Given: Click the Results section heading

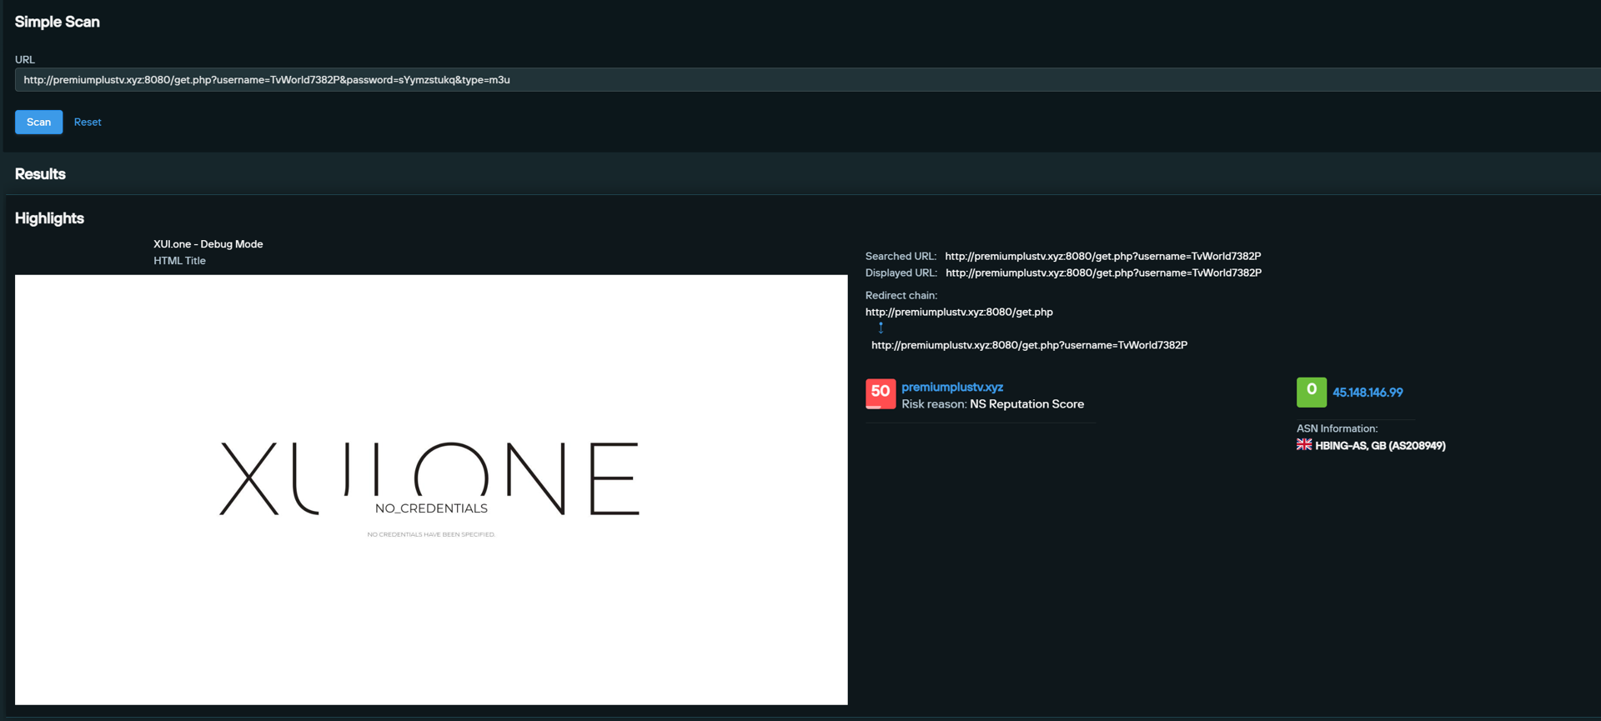Looking at the screenshot, I should pyautogui.click(x=40, y=174).
